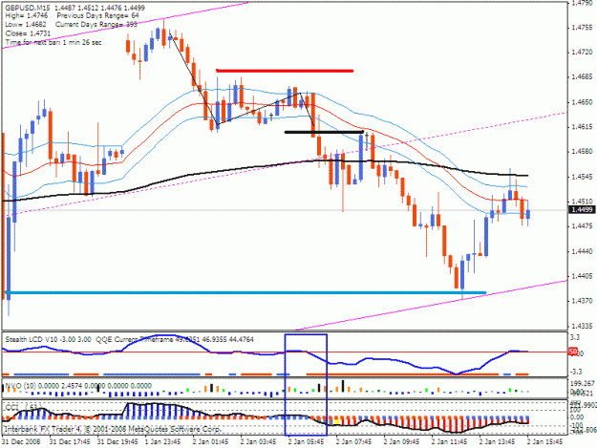Click the '2 Jan 07:45' time axis label
Image resolution: width=597 pixels, height=448 pixels.
click(353, 442)
